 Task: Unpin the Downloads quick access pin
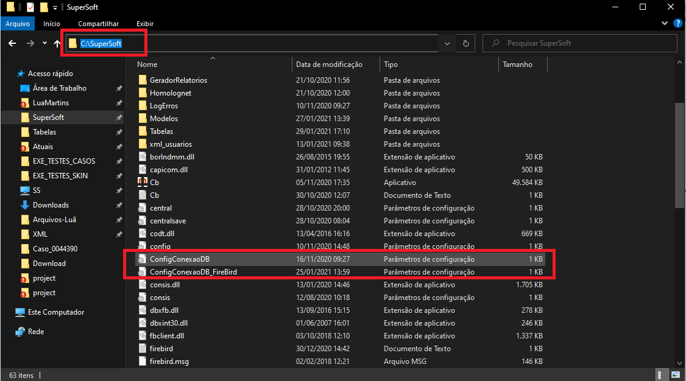click(x=119, y=205)
